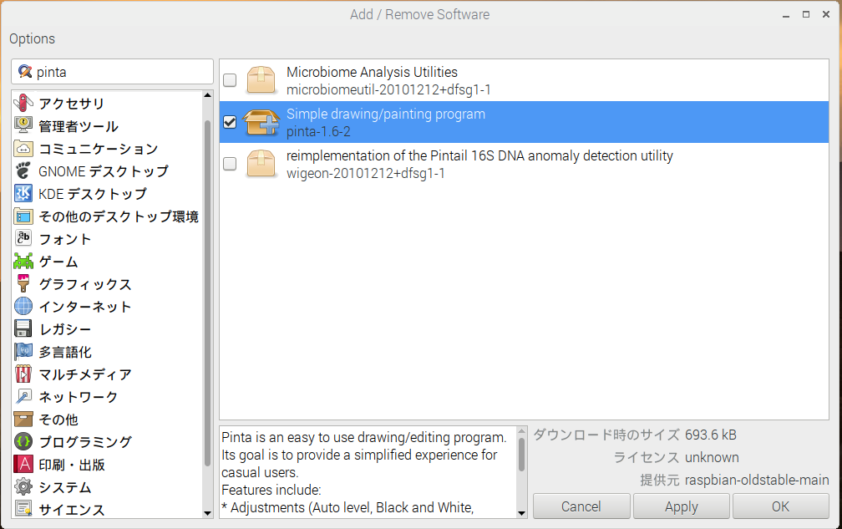
Task: Select the その他のデスクトップ環境 icon
Action: (23, 216)
